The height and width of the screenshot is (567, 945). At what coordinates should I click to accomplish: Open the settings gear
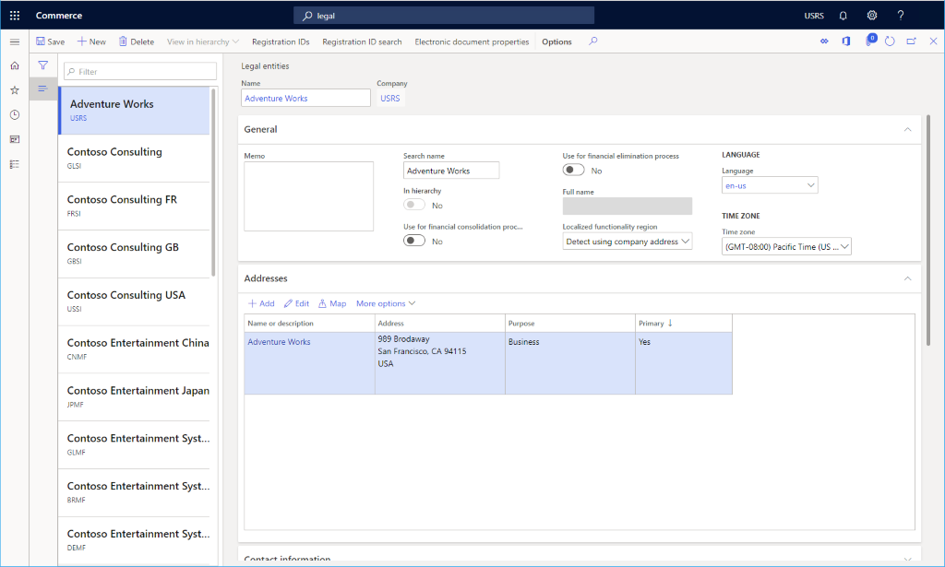(x=872, y=16)
